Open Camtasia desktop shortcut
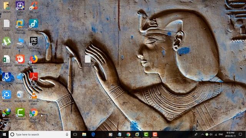This screenshot has height=138, width=246. [20, 114]
